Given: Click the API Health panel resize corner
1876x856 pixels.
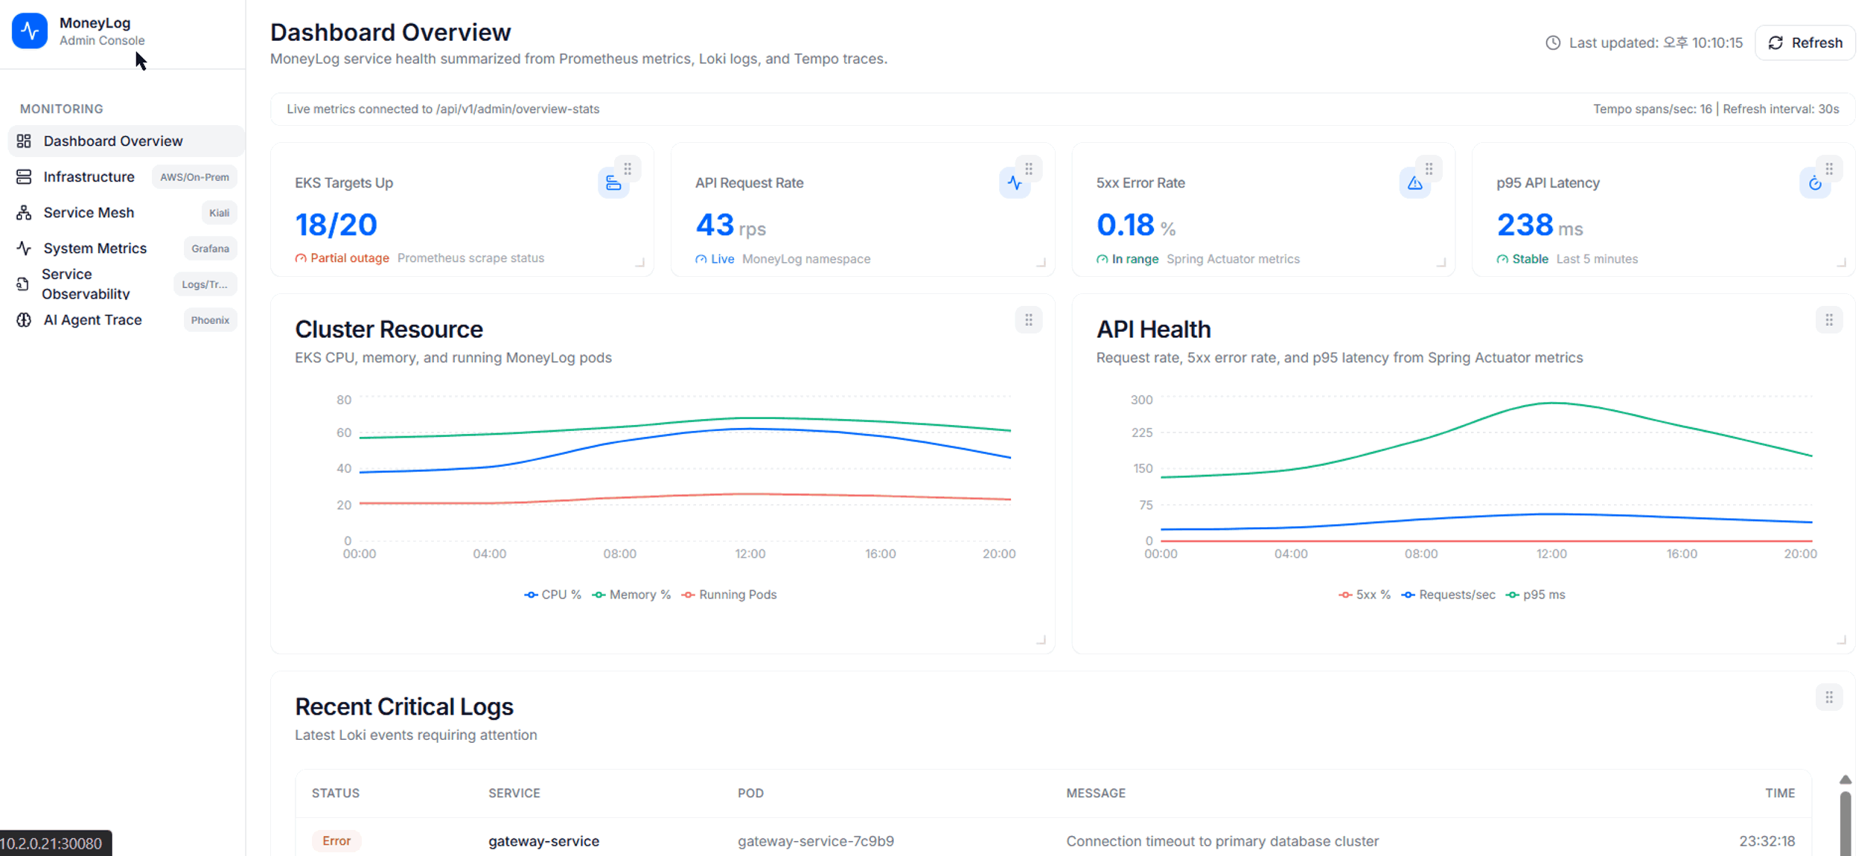Looking at the screenshot, I should (1842, 640).
